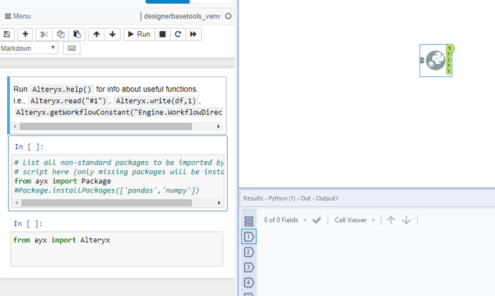Cut selected cells with scissors icon
The height and width of the screenshot is (296, 495).
44,34
